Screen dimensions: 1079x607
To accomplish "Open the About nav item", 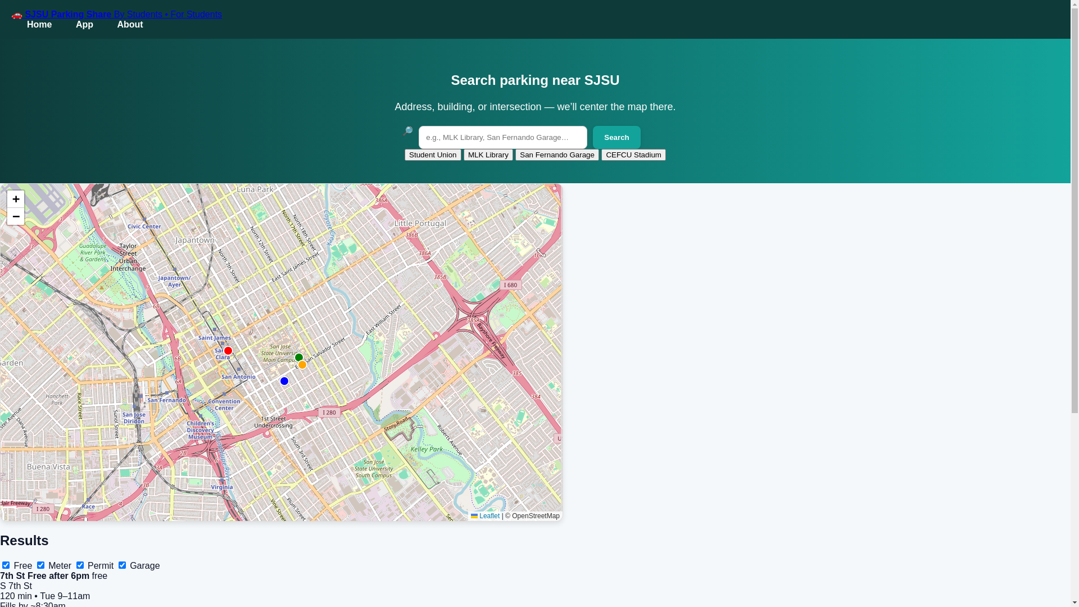I will click(130, 25).
